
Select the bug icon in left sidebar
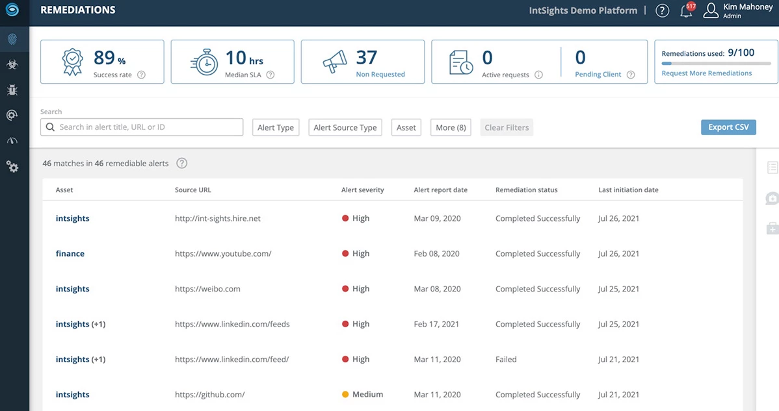(x=12, y=90)
